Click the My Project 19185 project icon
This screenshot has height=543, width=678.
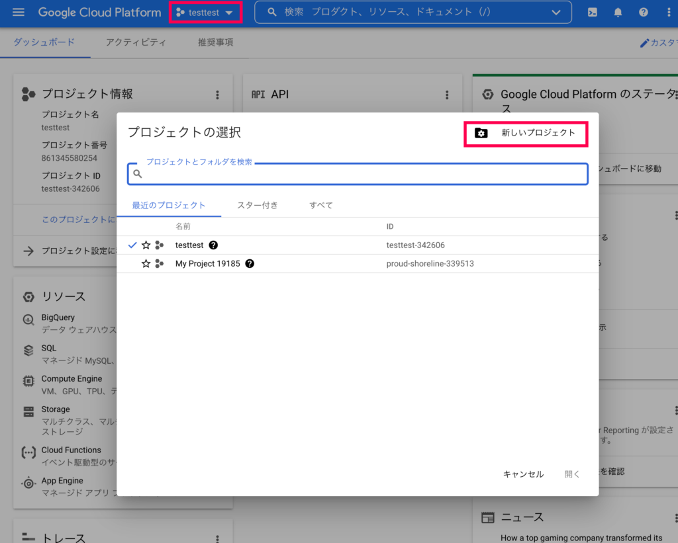[160, 263]
